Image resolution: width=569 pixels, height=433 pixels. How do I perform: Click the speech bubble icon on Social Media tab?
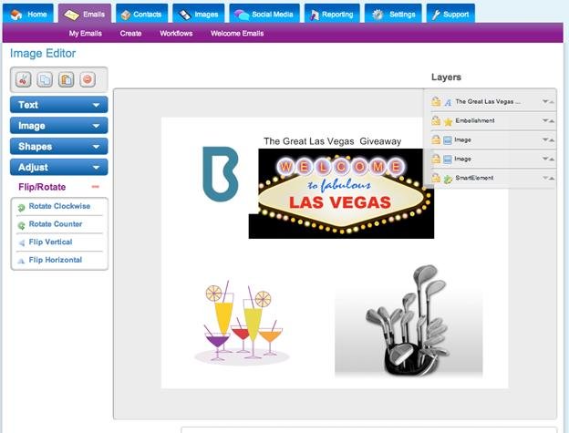[x=242, y=15]
